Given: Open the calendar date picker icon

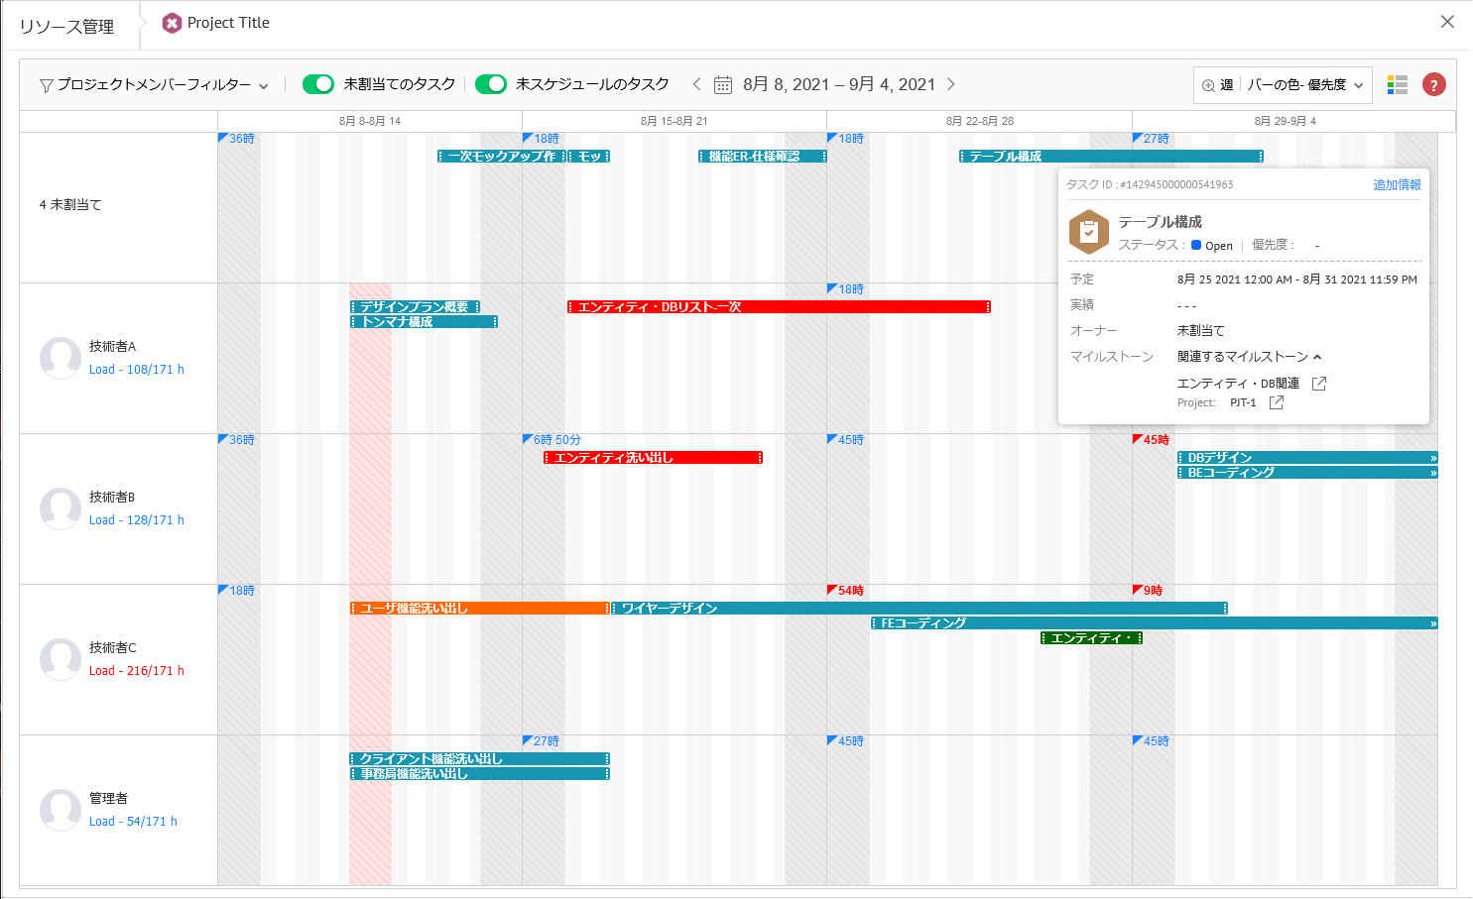Looking at the screenshot, I should point(723,84).
